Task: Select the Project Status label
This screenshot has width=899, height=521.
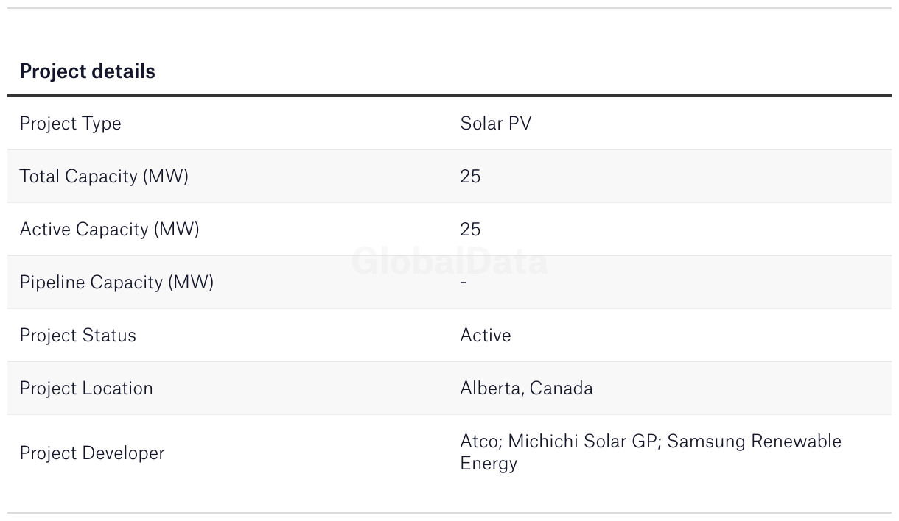Action: (x=77, y=336)
